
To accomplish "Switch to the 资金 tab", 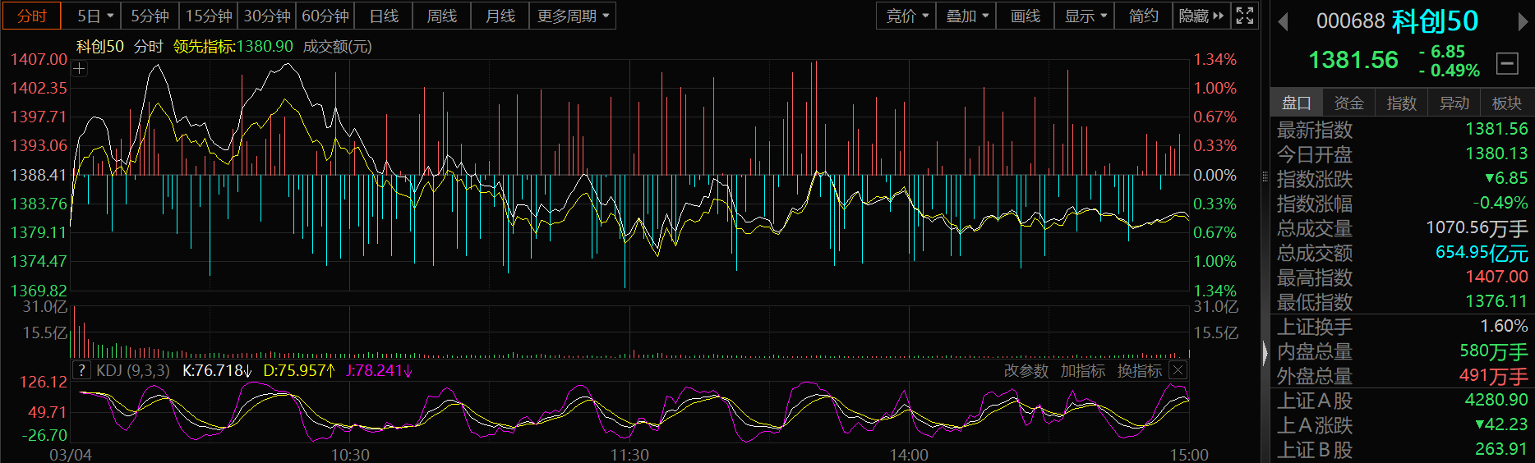I will click(x=1348, y=103).
